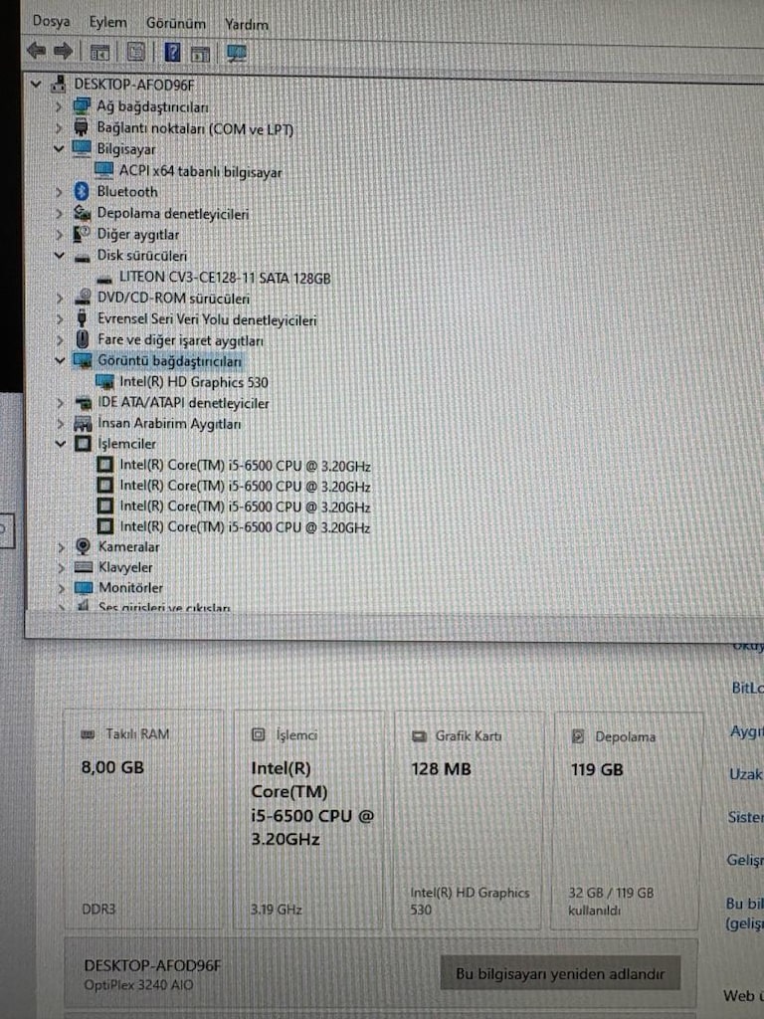Select the Monitörler tree label
764x1019 pixels.
(130, 587)
